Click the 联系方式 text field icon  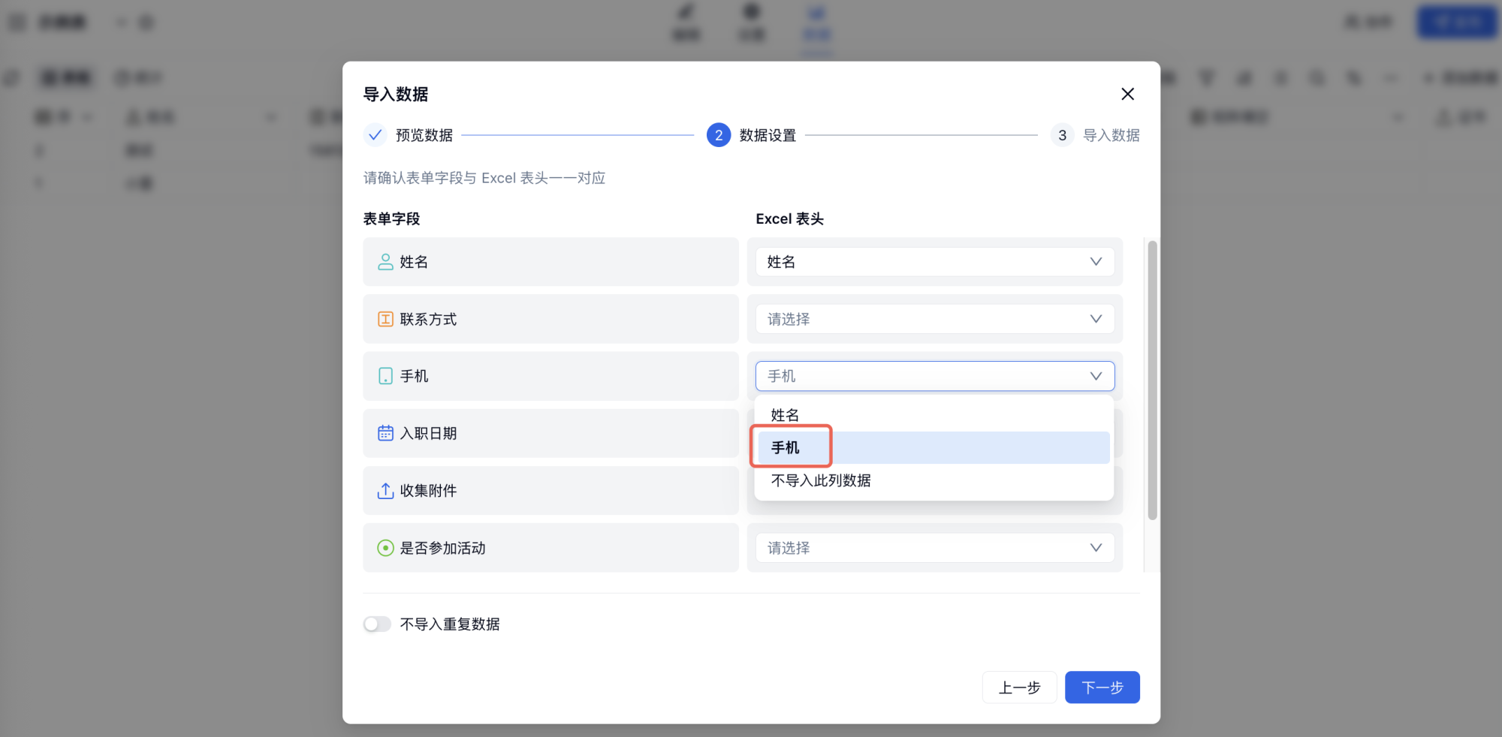[385, 319]
